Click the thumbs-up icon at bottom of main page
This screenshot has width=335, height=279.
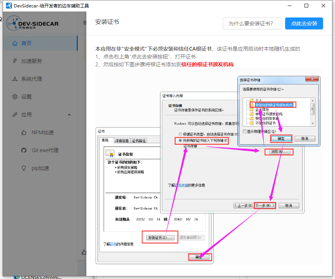click(x=84, y=253)
